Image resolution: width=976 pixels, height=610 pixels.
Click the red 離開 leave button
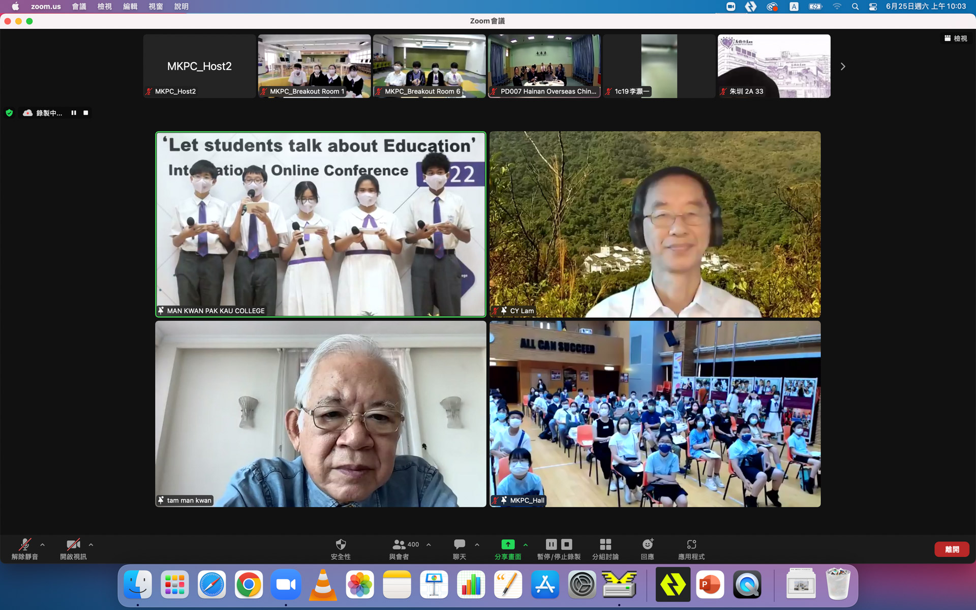pyautogui.click(x=952, y=549)
